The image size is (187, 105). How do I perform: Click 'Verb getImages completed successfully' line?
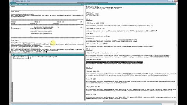pos(22,14)
